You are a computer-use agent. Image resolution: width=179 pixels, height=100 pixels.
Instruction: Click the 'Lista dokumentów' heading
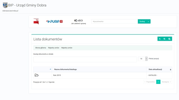(48, 39)
